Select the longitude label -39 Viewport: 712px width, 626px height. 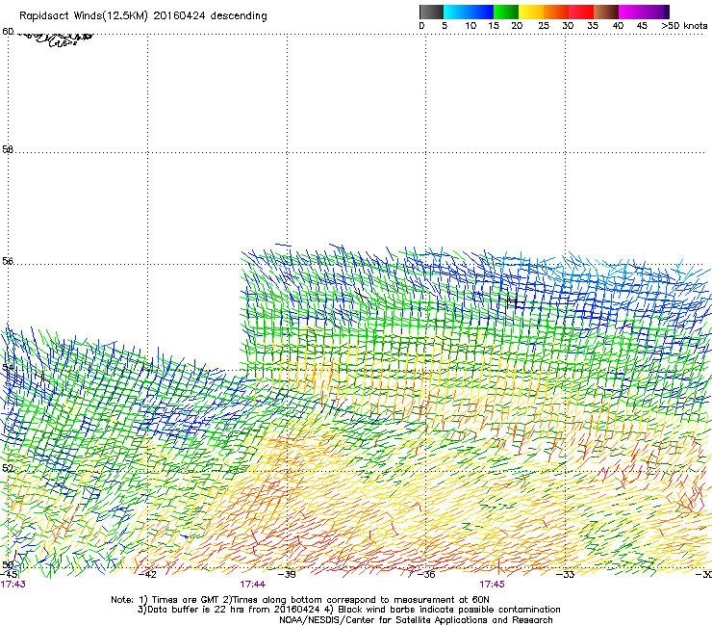pyautogui.click(x=287, y=575)
